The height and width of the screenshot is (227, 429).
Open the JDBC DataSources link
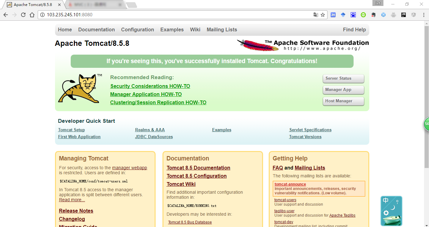154,137
